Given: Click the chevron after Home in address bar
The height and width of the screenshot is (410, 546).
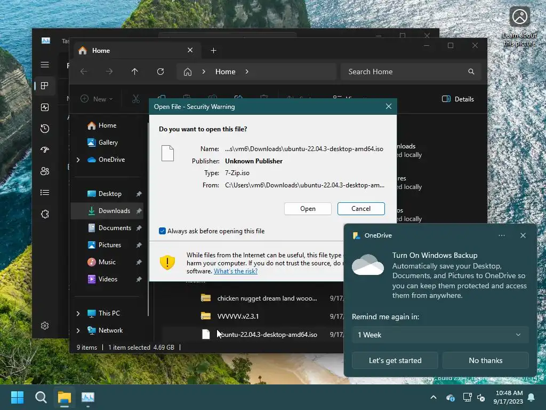Looking at the screenshot, I should (x=247, y=72).
